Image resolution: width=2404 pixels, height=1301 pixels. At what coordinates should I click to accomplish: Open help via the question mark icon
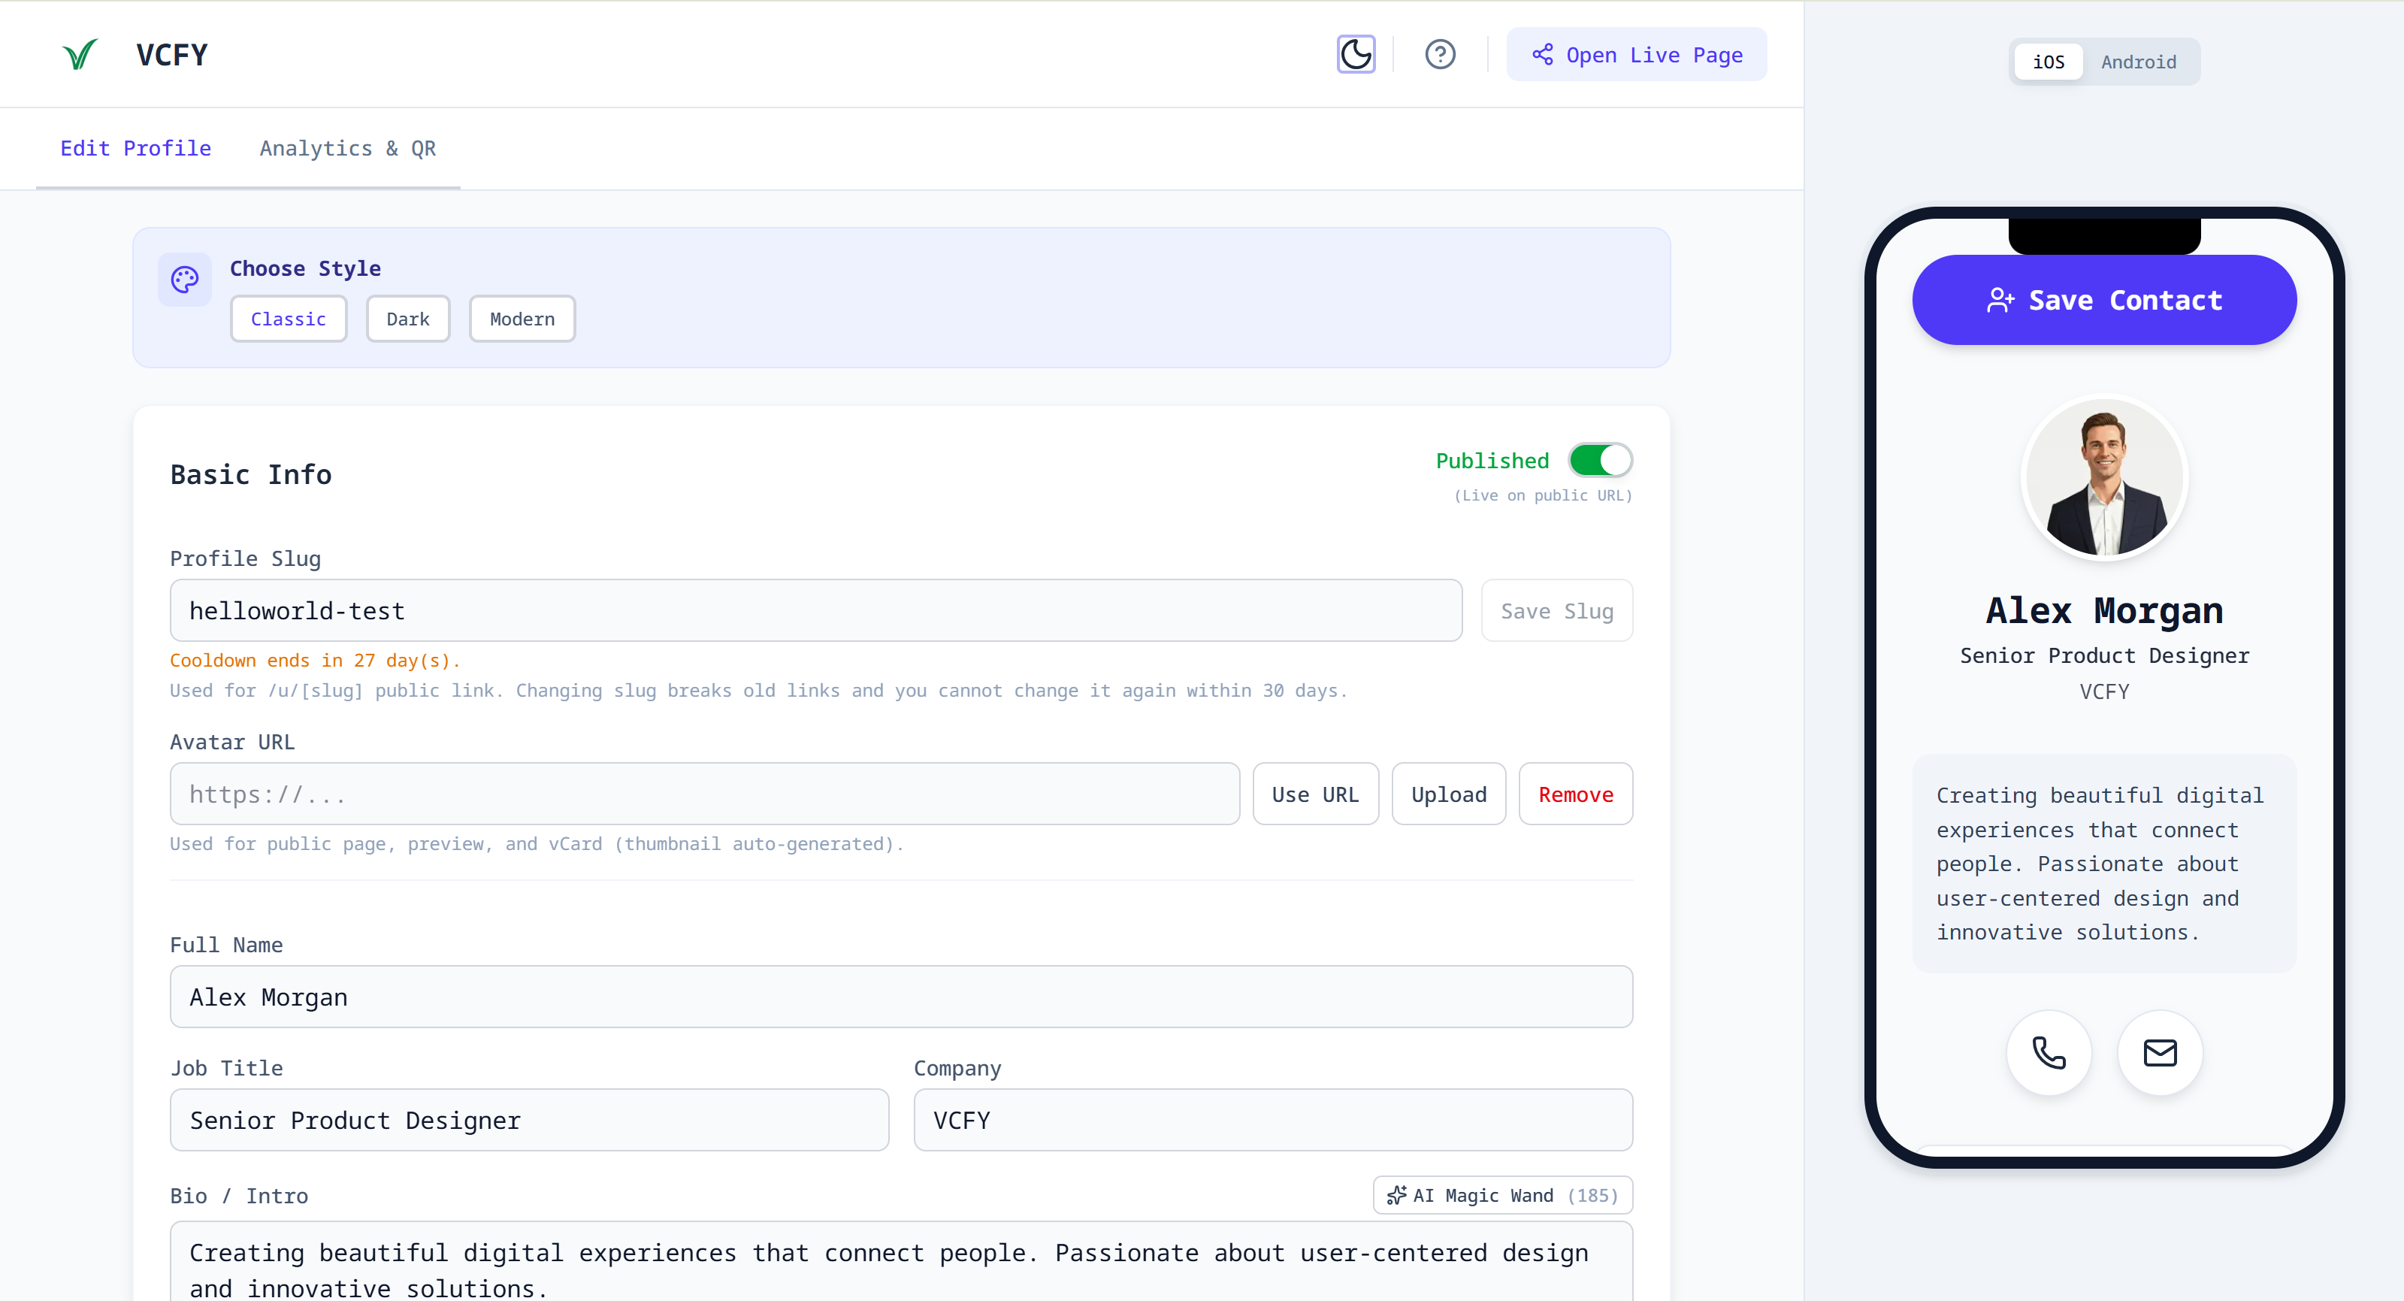1439,53
